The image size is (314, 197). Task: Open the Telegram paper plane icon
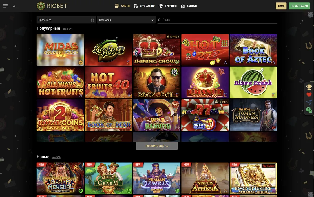point(309,102)
